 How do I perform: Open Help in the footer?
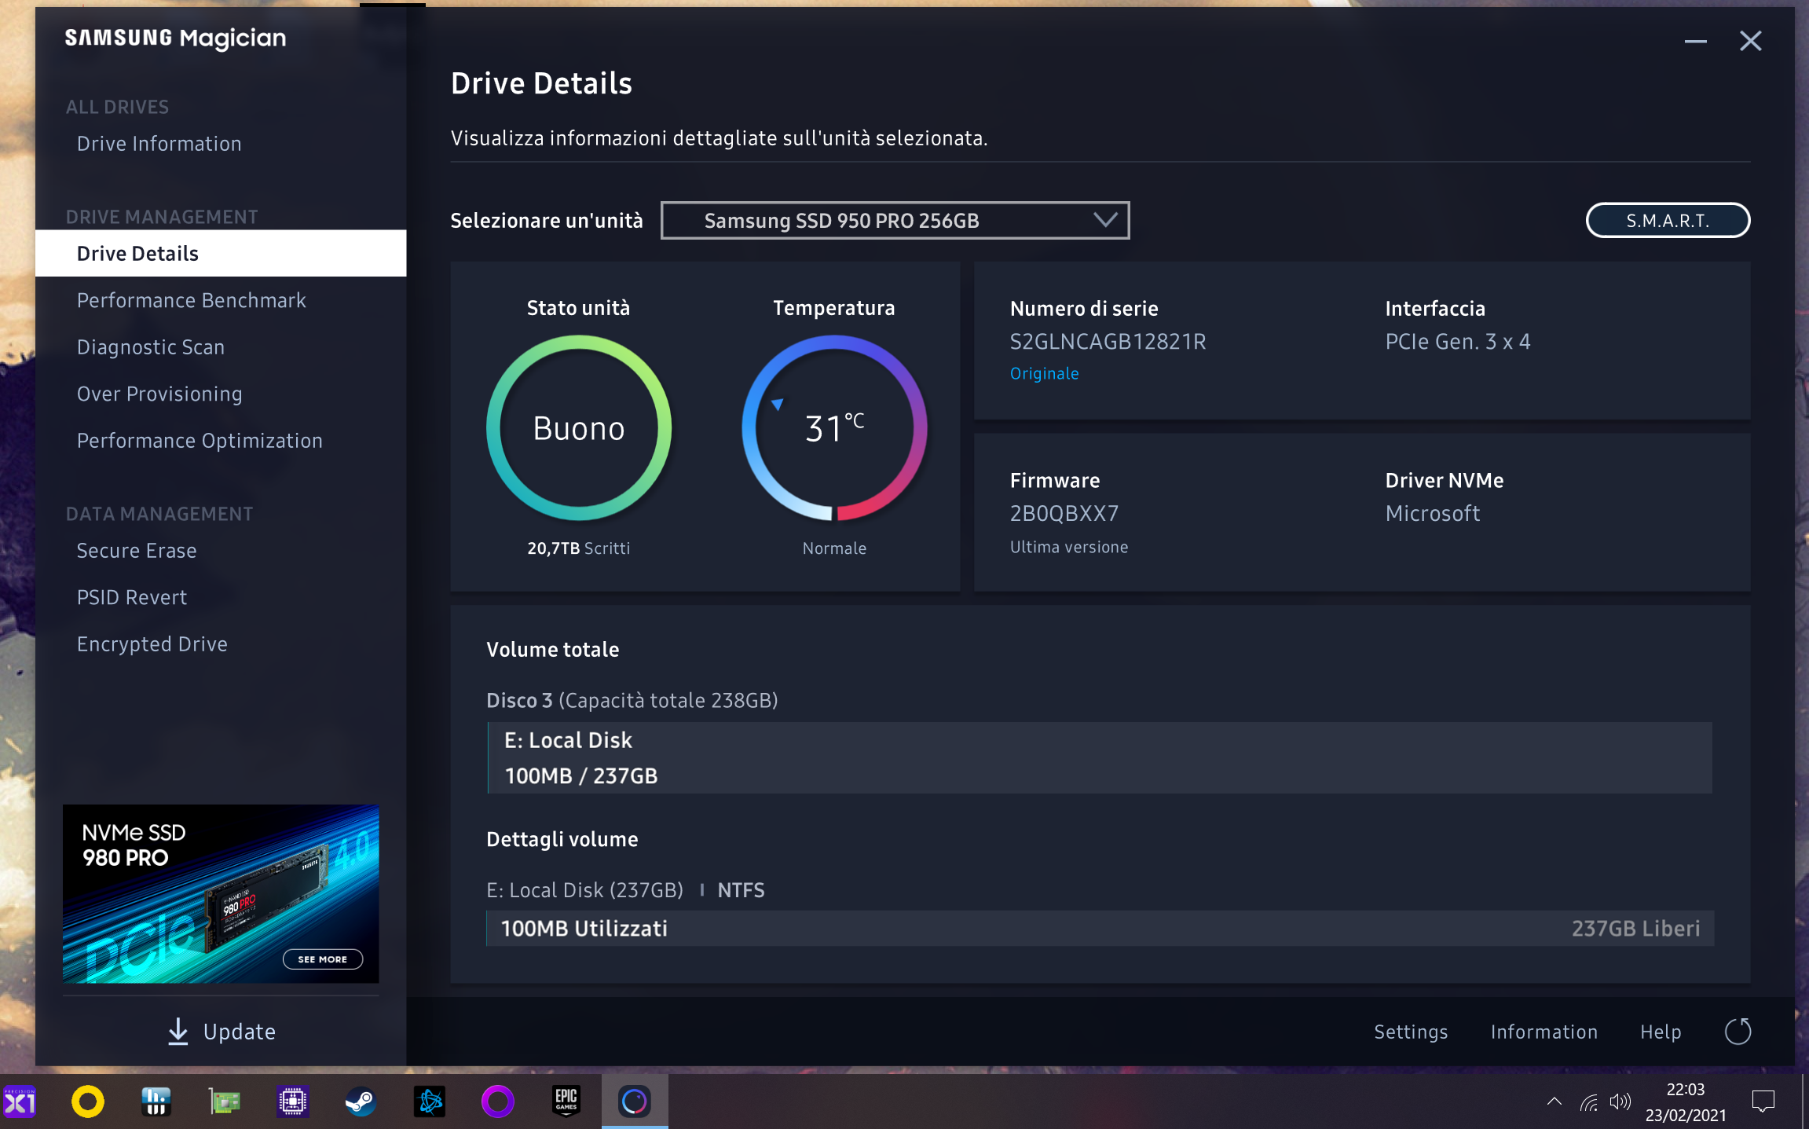1661,1032
